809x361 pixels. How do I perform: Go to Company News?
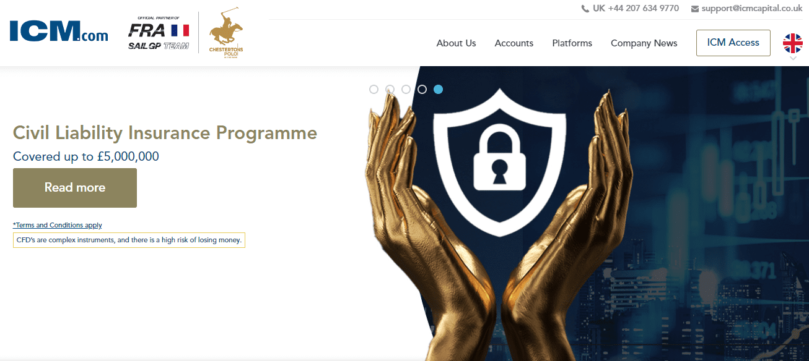pos(644,43)
